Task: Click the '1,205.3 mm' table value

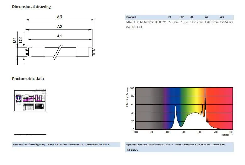Action: 212,22
